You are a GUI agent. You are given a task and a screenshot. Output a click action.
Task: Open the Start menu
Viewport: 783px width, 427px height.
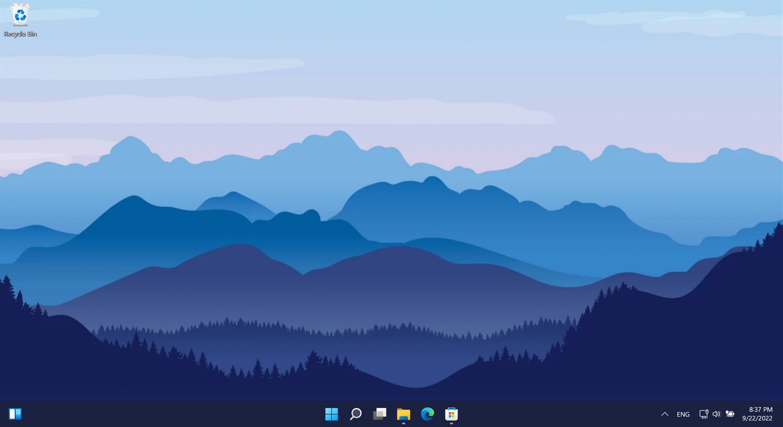[x=331, y=414]
